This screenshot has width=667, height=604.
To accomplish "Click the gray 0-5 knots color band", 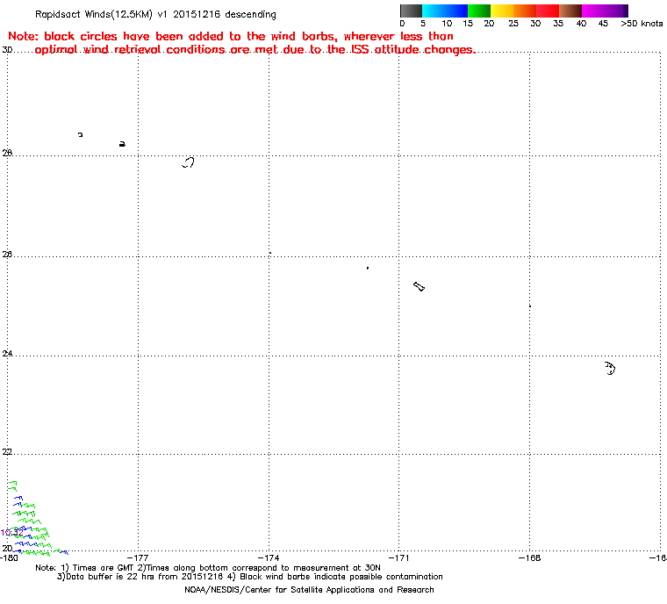I will point(411,11).
